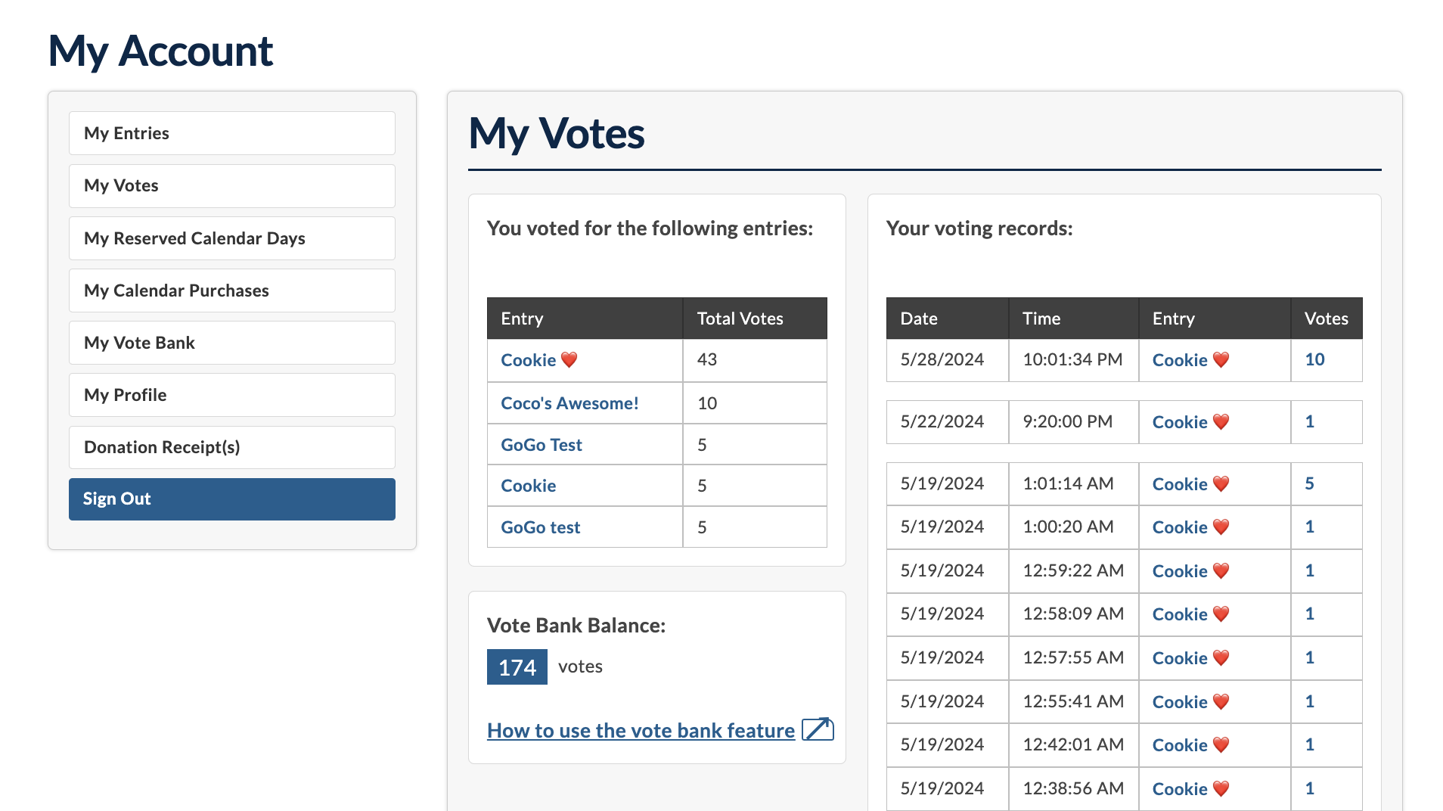The width and height of the screenshot is (1443, 811).
Task: Open My Entries in the sidebar
Action: (231, 133)
